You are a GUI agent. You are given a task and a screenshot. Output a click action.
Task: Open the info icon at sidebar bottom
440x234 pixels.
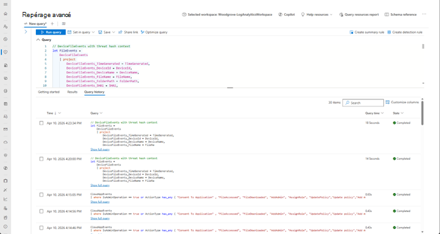5,226
